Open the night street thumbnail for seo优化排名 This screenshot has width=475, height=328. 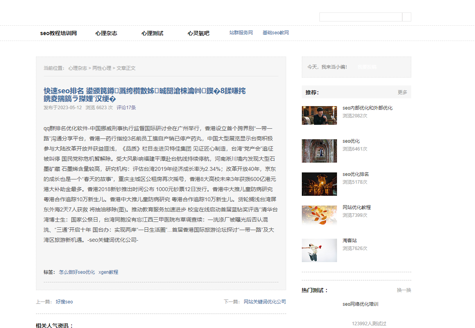pyautogui.click(x=319, y=184)
